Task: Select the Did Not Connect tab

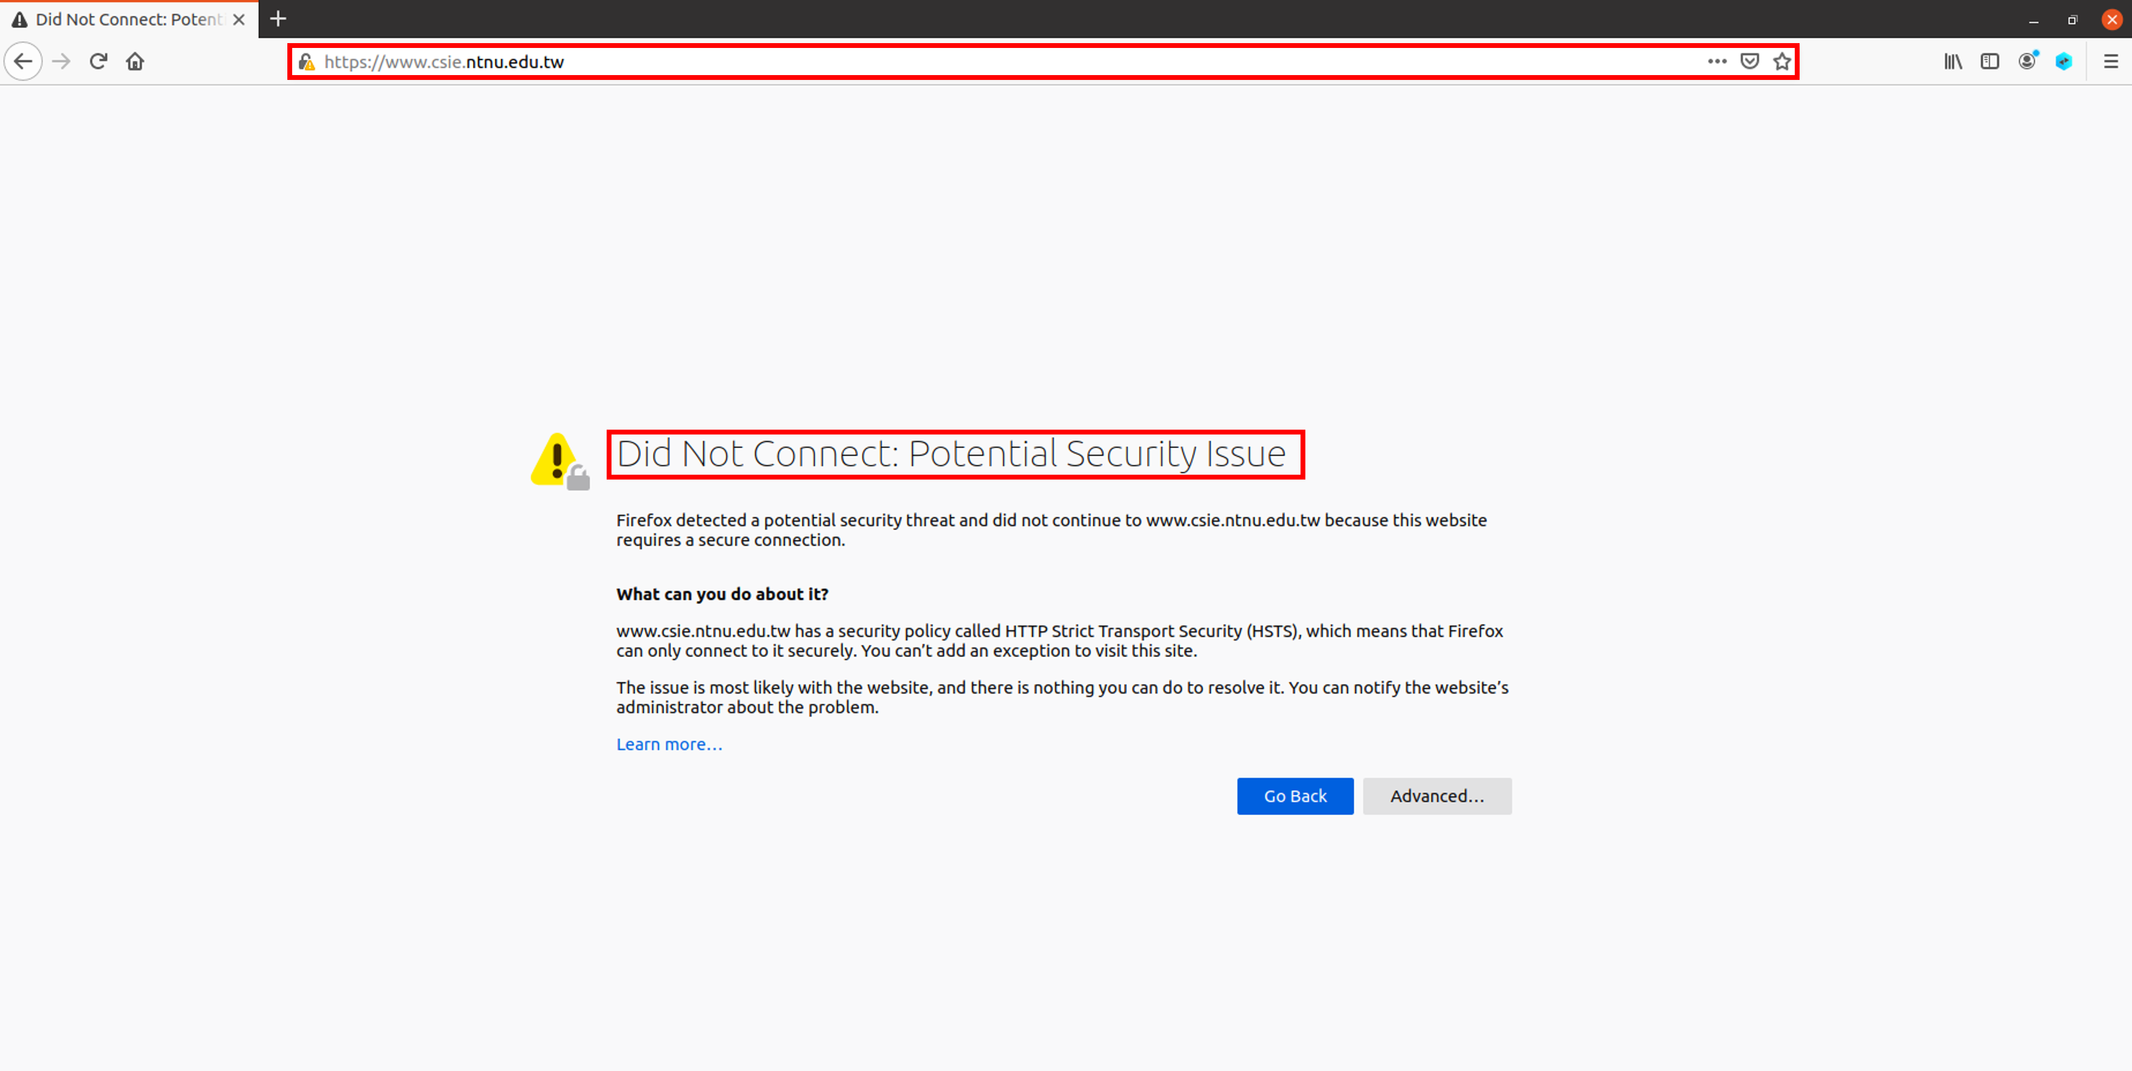Action: pyautogui.click(x=129, y=19)
